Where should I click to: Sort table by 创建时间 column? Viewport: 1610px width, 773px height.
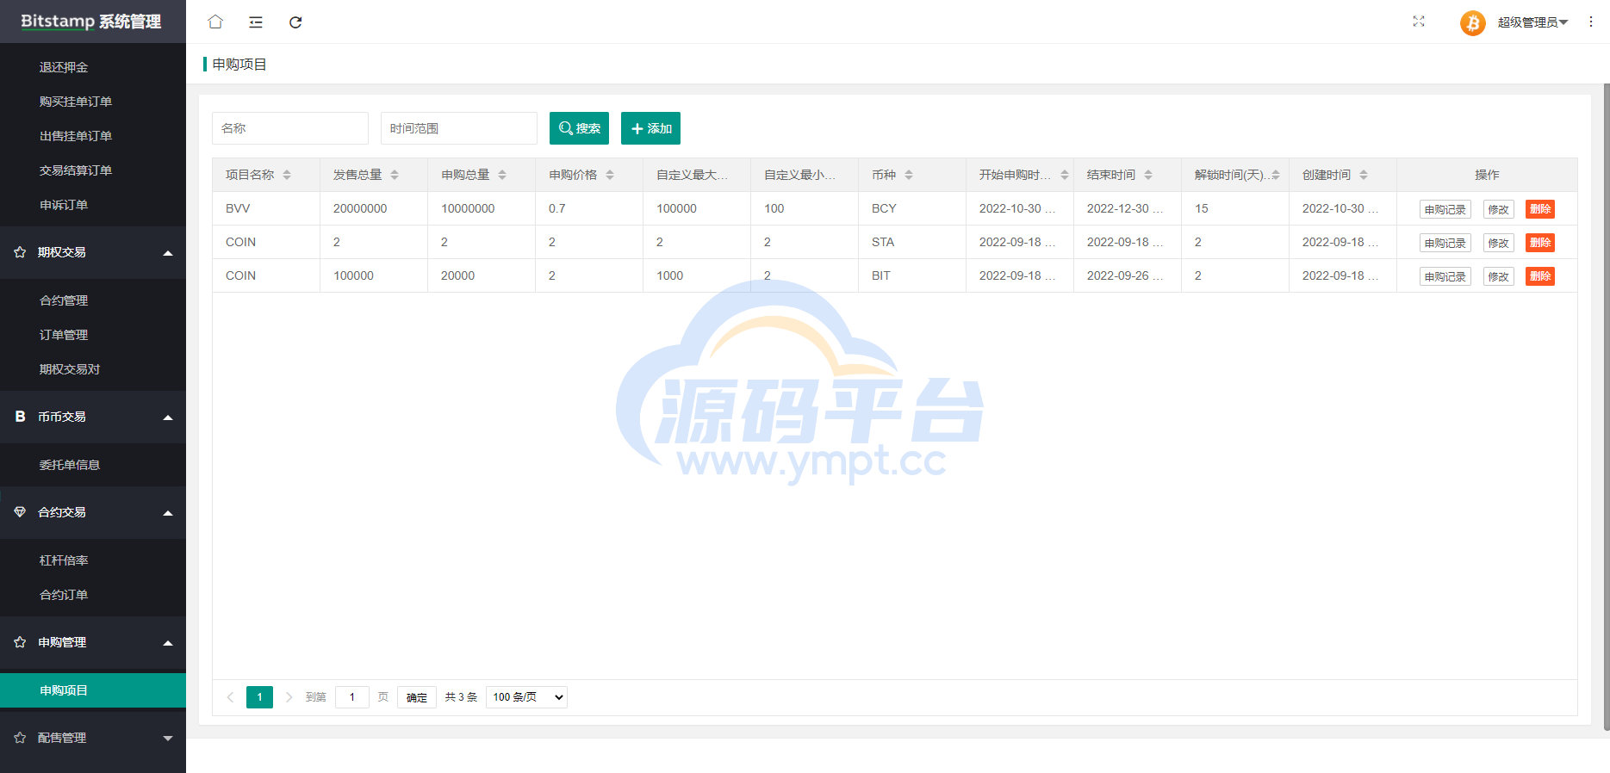click(1364, 175)
